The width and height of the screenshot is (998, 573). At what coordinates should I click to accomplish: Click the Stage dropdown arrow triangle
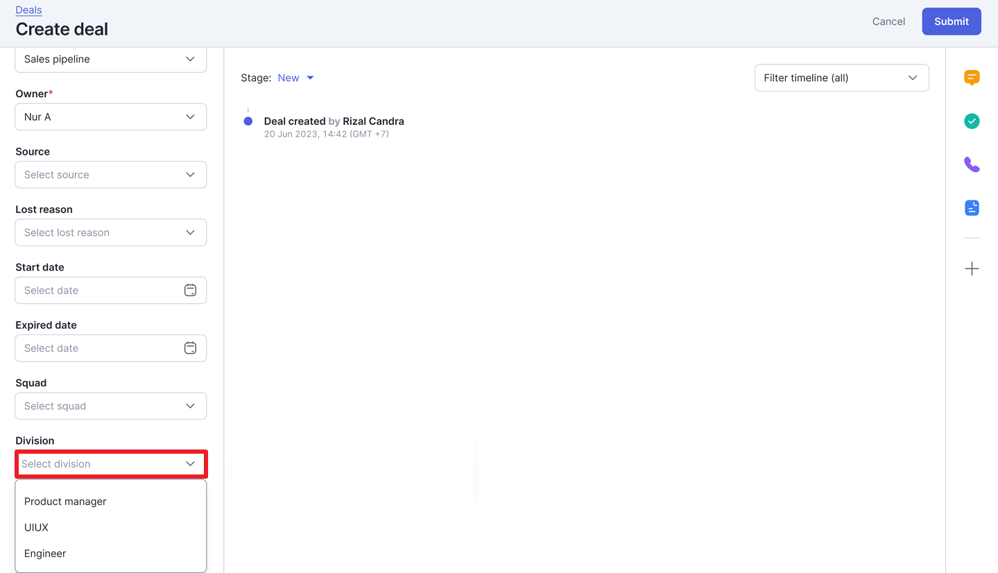(310, 78)
